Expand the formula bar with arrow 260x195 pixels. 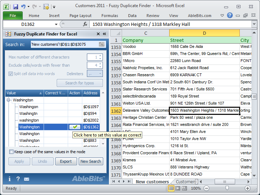point(254,24)
